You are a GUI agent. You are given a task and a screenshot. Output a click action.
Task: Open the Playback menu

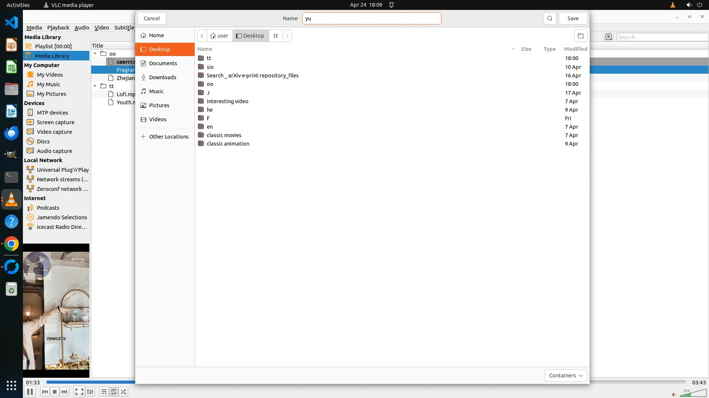pyautogui.click(x=58, y=28)
